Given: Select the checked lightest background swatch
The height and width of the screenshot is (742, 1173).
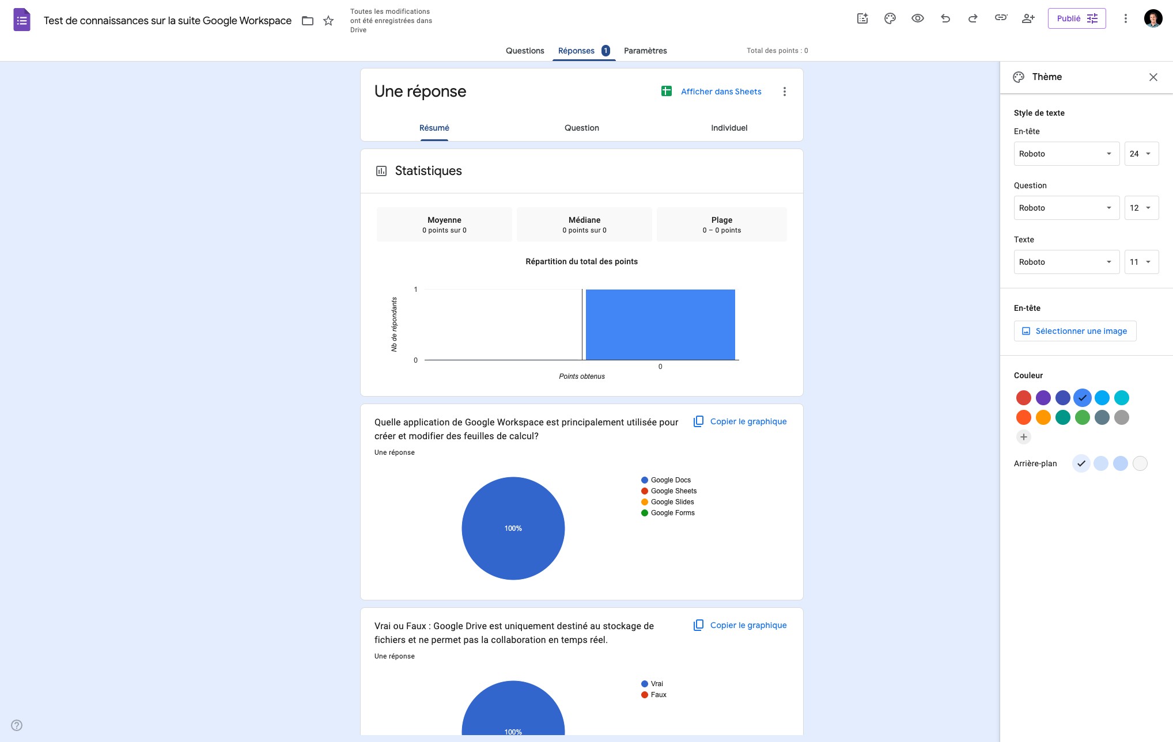Looking at the screenshot, I should tap(1081, 463).
